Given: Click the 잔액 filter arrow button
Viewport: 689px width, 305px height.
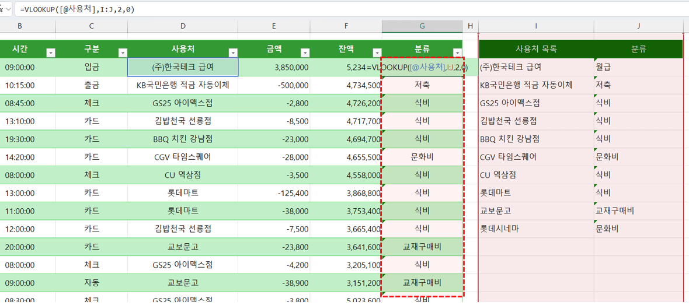Looking at the screenshot, I should 377,53.
